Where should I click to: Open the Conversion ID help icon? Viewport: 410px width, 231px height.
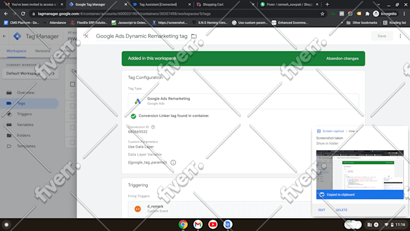tap(153, 127)
